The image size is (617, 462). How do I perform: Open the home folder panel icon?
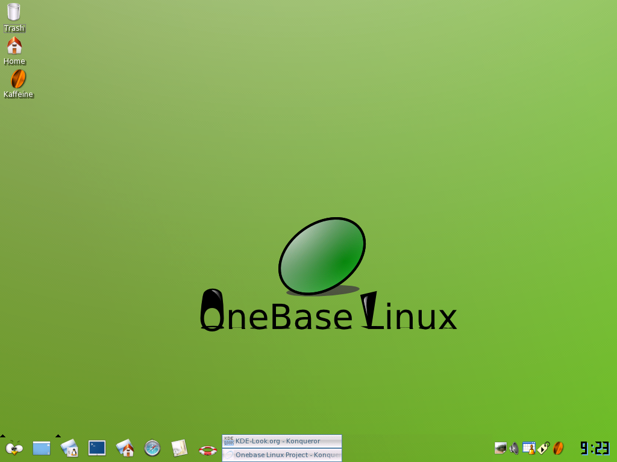[x=125, y=448]
